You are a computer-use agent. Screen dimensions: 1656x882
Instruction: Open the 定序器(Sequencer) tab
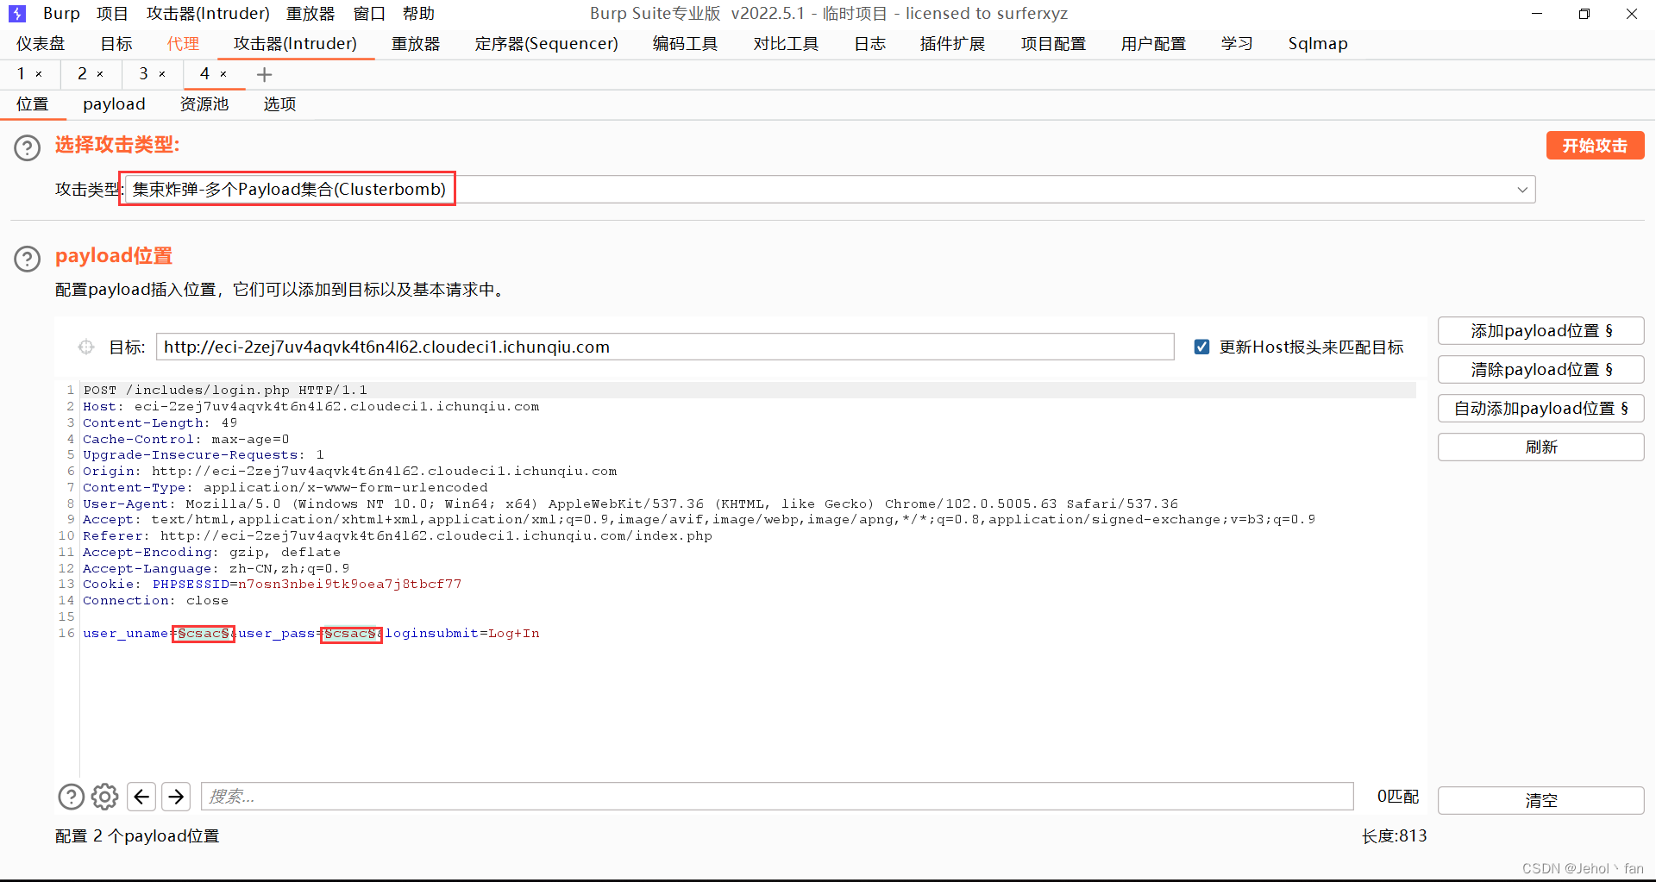547,44
